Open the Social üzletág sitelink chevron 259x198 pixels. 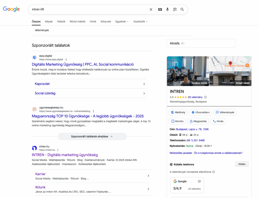pyautogui.click(x=144, y=93)
